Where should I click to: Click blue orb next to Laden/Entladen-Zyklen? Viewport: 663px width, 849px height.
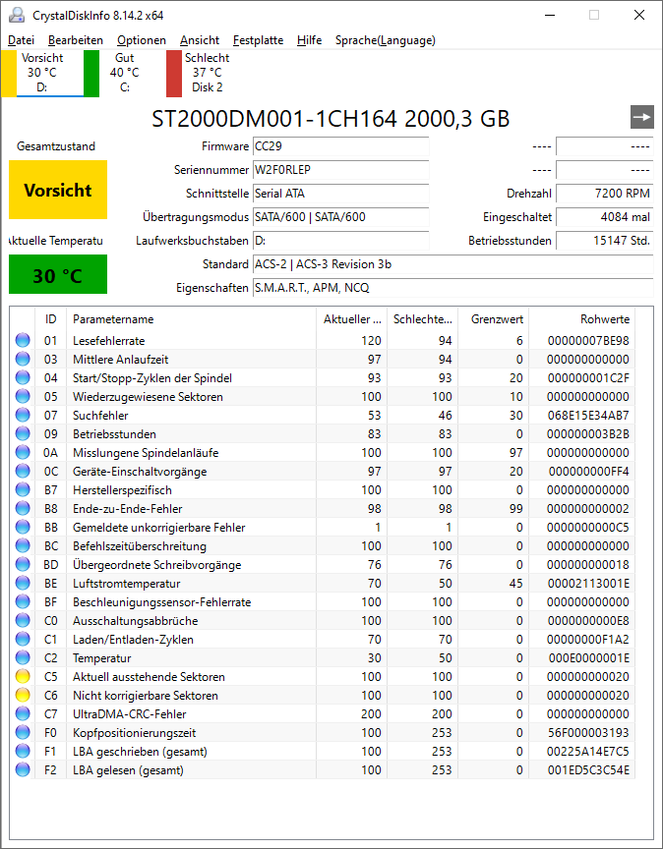pyautogui.click(x=23, y=640)
